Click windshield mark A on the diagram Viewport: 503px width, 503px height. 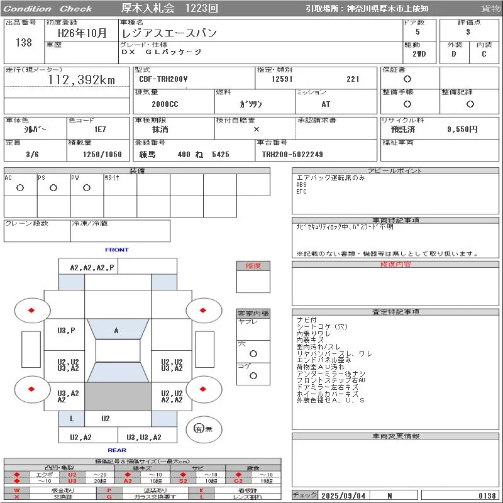coord(116,331)
